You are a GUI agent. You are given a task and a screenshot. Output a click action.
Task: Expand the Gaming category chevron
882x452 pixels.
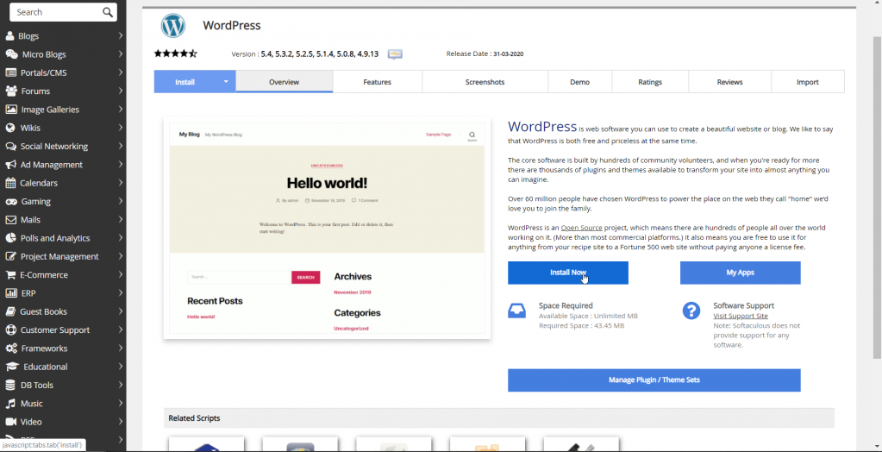pyautogui.click(x=121, y=202)
